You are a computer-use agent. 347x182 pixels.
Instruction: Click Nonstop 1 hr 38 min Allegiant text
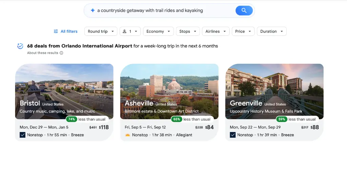162,135
